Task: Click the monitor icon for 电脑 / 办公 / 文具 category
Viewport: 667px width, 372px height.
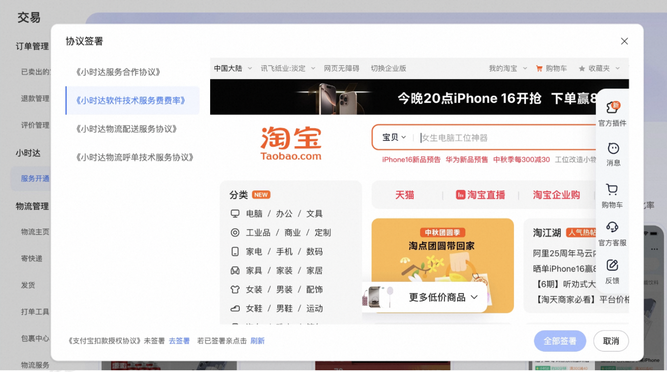Action: [x=235, y=214]
